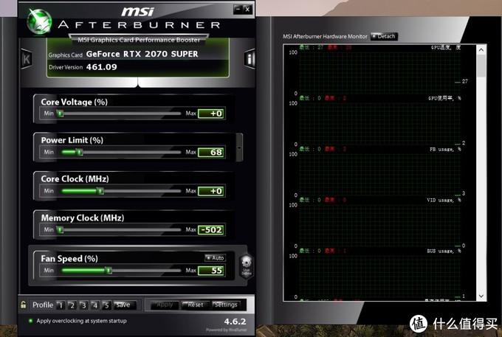Viewport: 502px width, 337px height.
Task: Select profile slot 1
Action: [x=61, y=305]
